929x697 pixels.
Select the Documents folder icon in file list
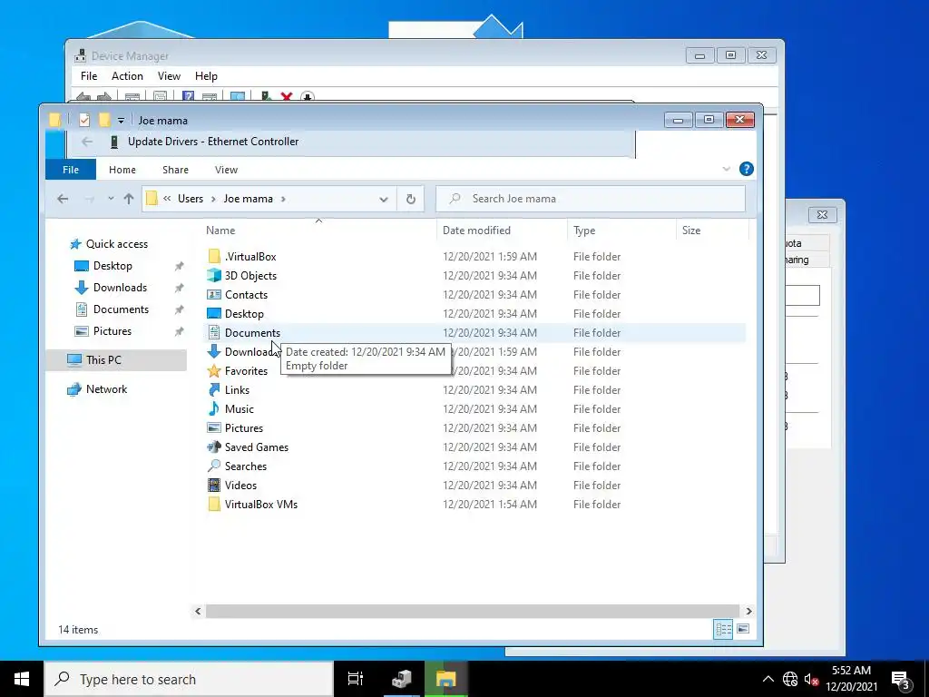[214, 332]
